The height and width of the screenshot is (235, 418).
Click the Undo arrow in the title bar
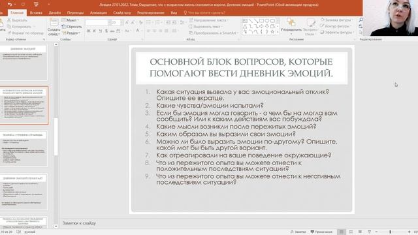pyautogui.click(x=10, y=5)
